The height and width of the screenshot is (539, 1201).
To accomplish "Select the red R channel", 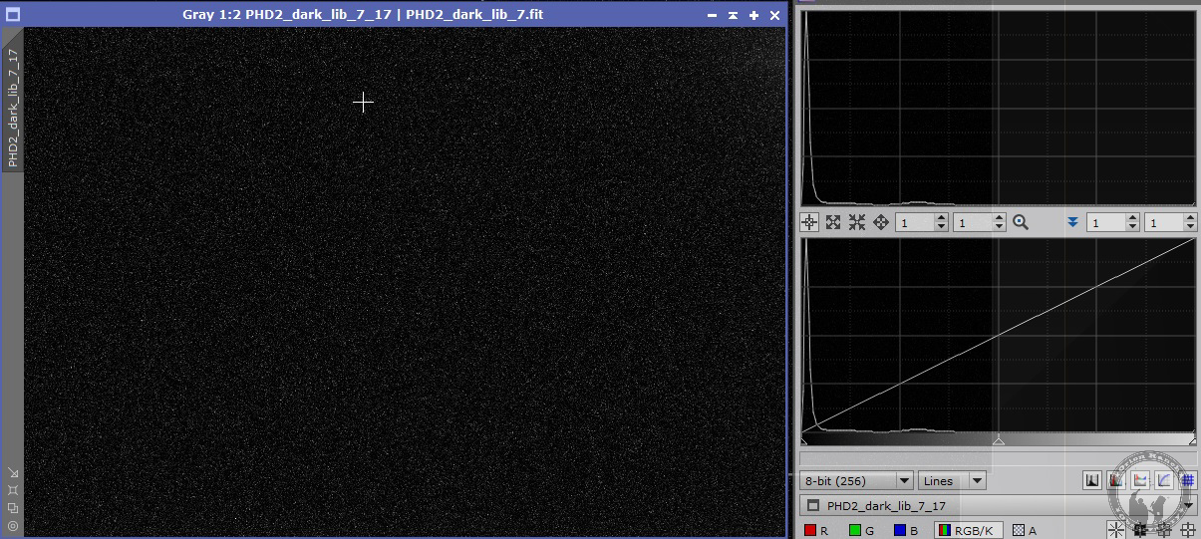I will coord(817,531).
